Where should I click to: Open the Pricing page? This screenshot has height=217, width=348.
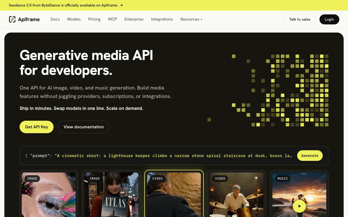point(94,19)
